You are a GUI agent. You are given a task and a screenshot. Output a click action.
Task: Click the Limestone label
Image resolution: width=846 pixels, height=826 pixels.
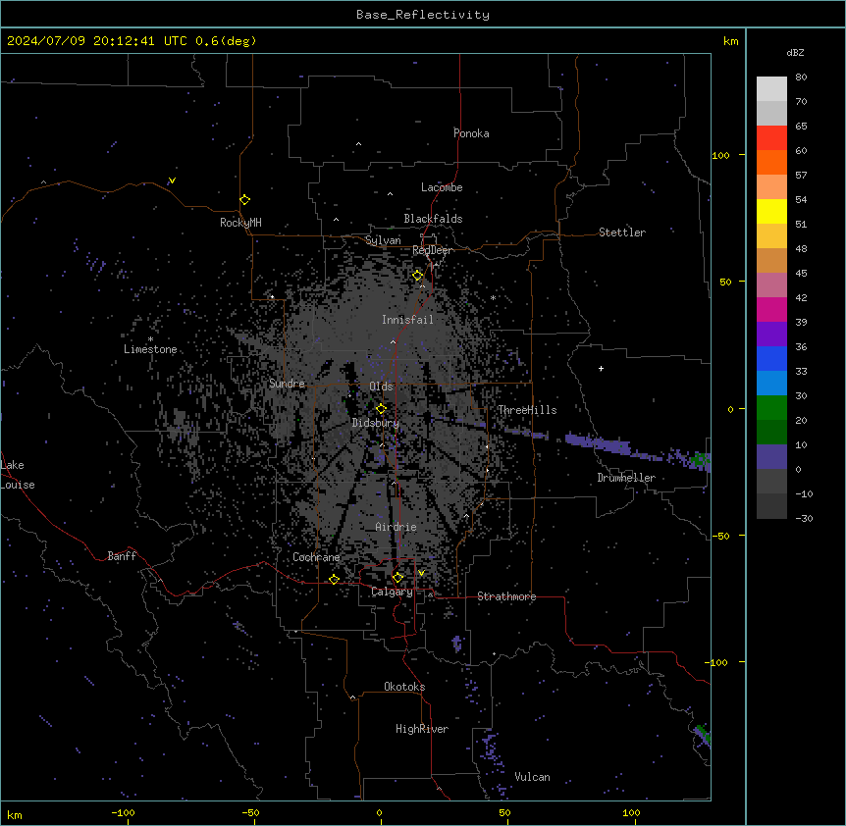pyautogui.click(x=150, y=349)
